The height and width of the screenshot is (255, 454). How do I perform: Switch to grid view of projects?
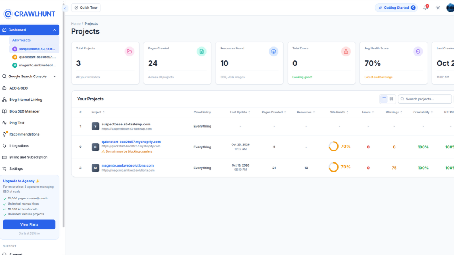pyautogui.click(x=392, y=99)
